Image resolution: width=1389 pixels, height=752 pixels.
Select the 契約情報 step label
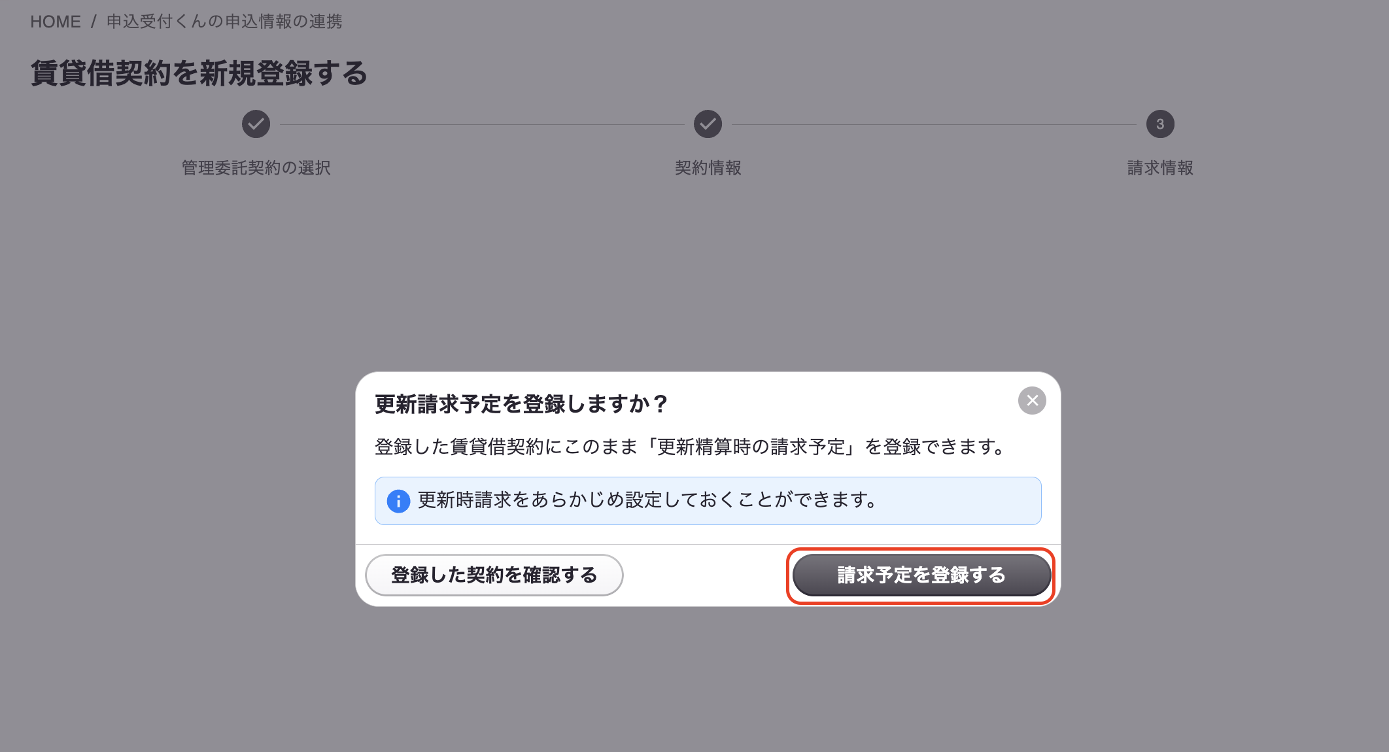click(708, 168)
